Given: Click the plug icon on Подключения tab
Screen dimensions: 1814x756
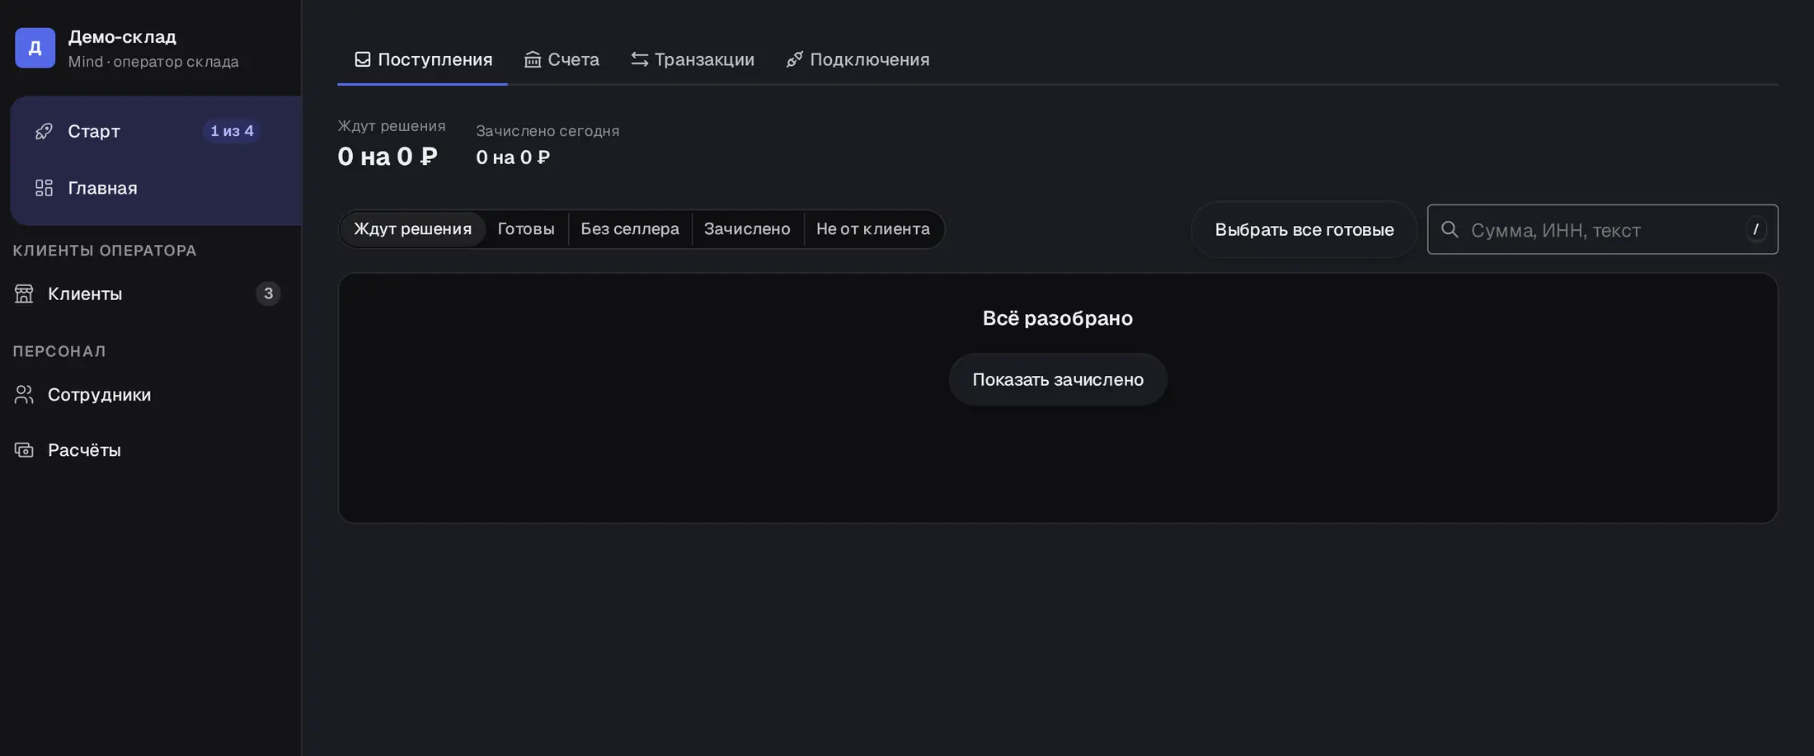Looking at the screenshot, I should click(x=794, y=59).
